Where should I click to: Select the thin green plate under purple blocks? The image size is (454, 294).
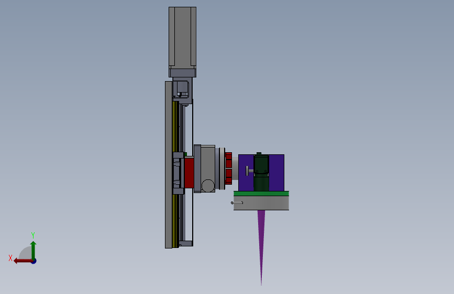coord(261,194)
